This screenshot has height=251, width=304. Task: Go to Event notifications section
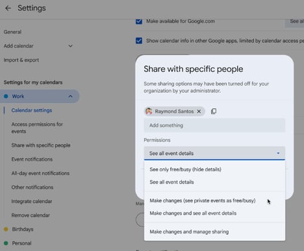pyautogui.click(x=32, y=160)
